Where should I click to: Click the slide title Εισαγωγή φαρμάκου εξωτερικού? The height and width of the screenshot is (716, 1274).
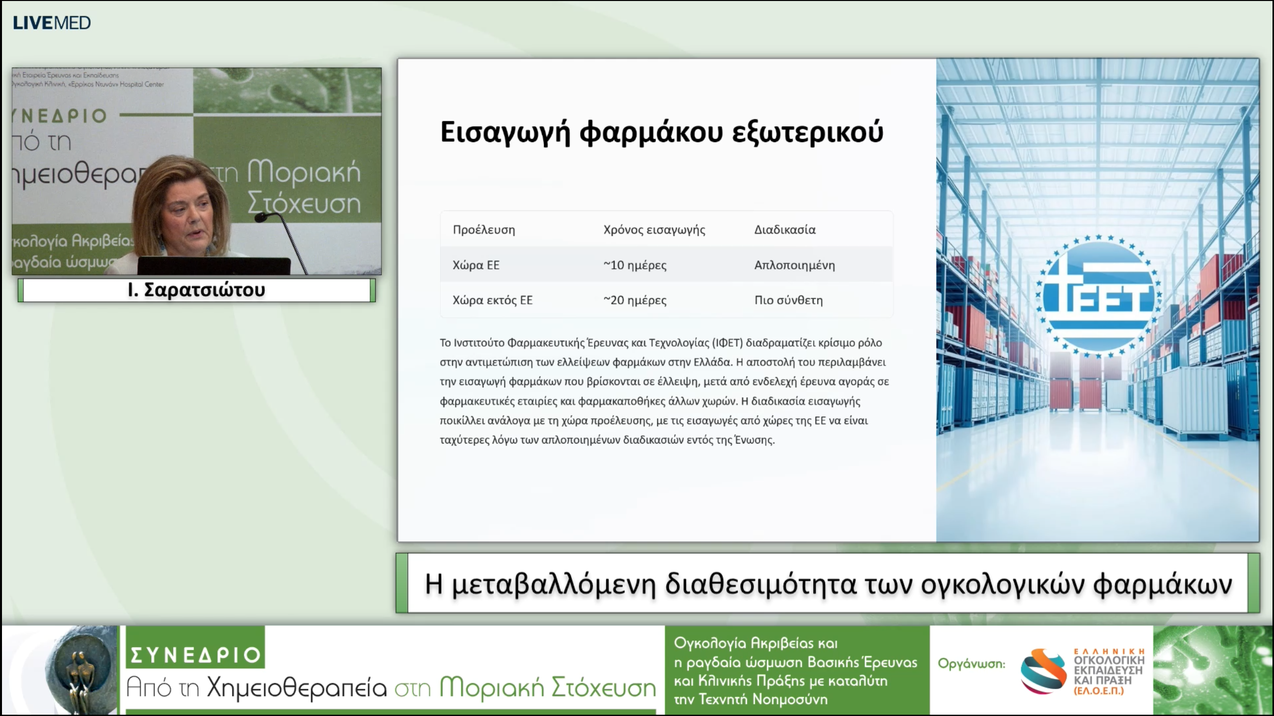pos(661,132)
